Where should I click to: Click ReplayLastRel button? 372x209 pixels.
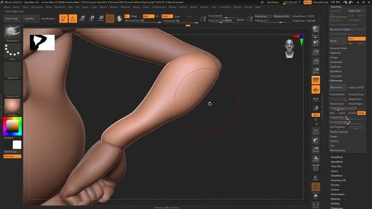point(281,16)
